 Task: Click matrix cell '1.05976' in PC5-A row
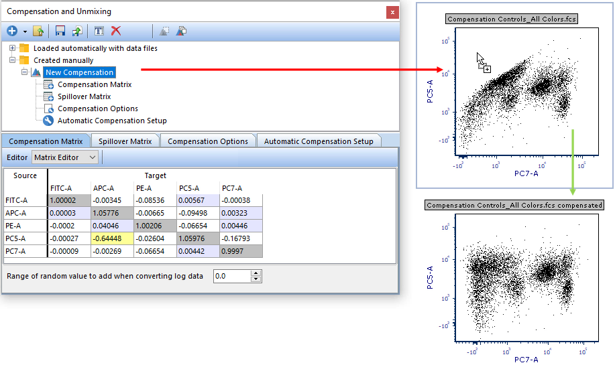click(x=198, y=238)
